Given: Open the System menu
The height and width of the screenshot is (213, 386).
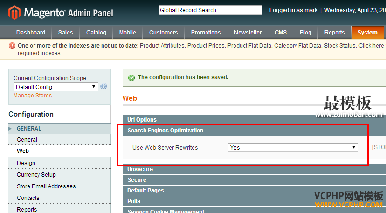Looking at the screenshot, I should [x=367, y=33].
